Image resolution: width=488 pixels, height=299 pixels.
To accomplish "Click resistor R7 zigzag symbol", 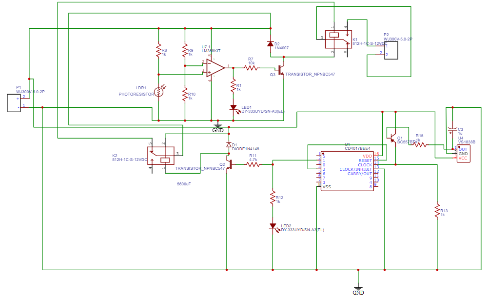I will coord(251,68).
